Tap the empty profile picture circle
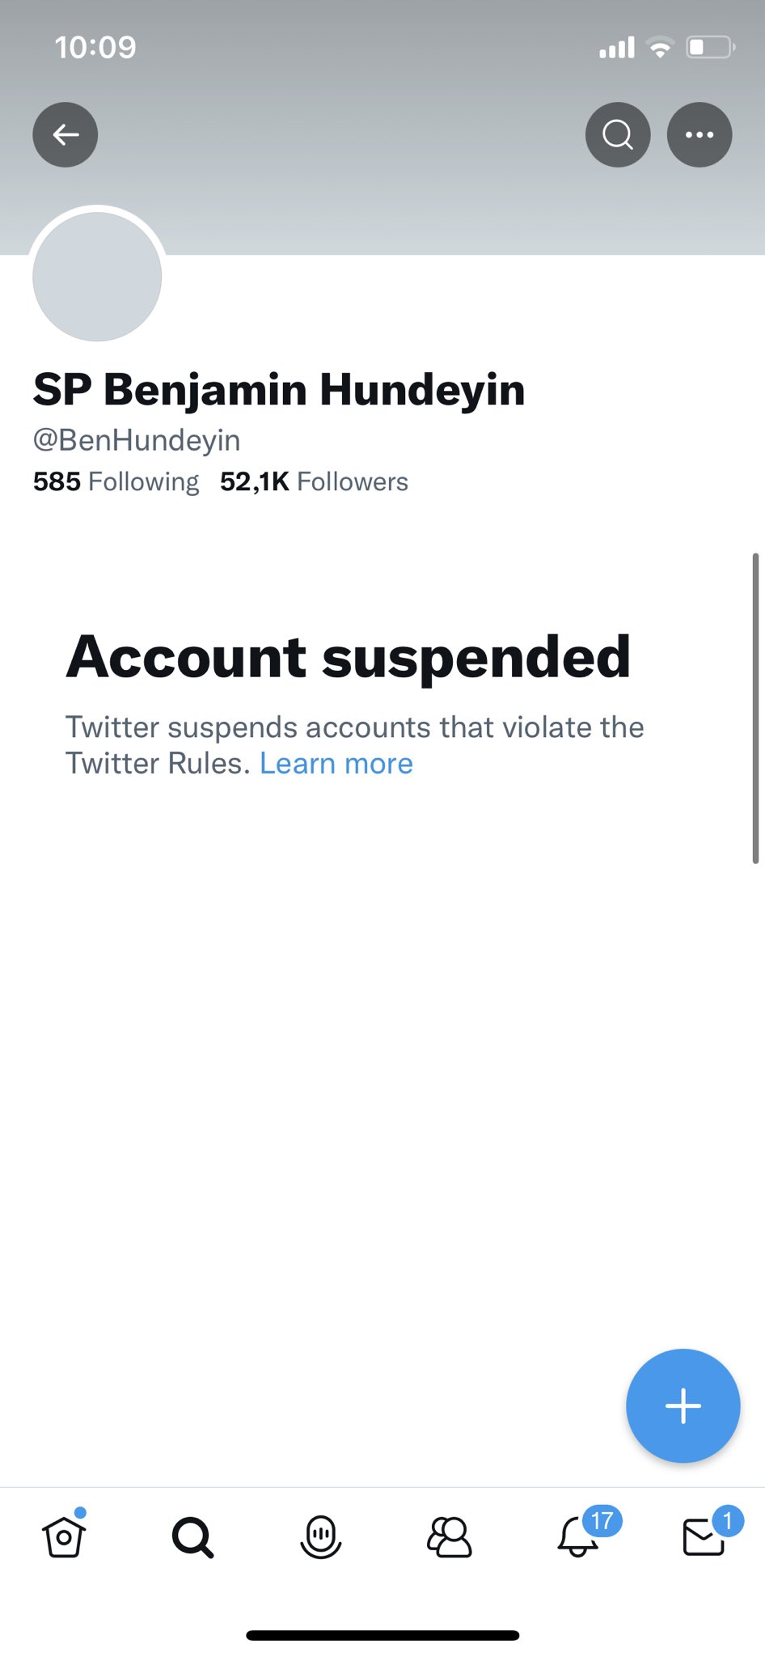Image resolution: width=765 pixels, height=1657 pixels. [x=97, y=277]
